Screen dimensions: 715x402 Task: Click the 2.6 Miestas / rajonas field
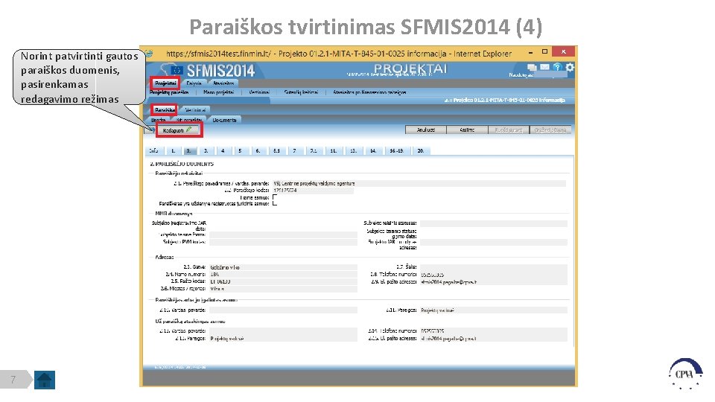(283, 289)
